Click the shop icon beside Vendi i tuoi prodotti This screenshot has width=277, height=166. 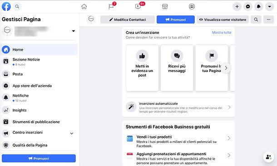(x=130, y=139)
